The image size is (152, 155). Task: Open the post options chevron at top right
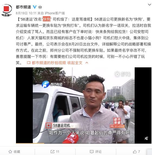coord(150,5)
